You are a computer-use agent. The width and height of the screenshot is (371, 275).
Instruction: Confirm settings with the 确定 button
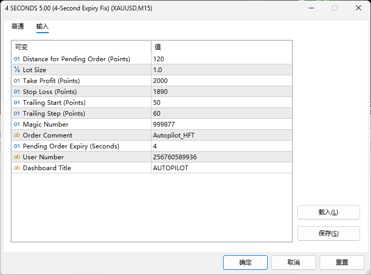point(245,263)
